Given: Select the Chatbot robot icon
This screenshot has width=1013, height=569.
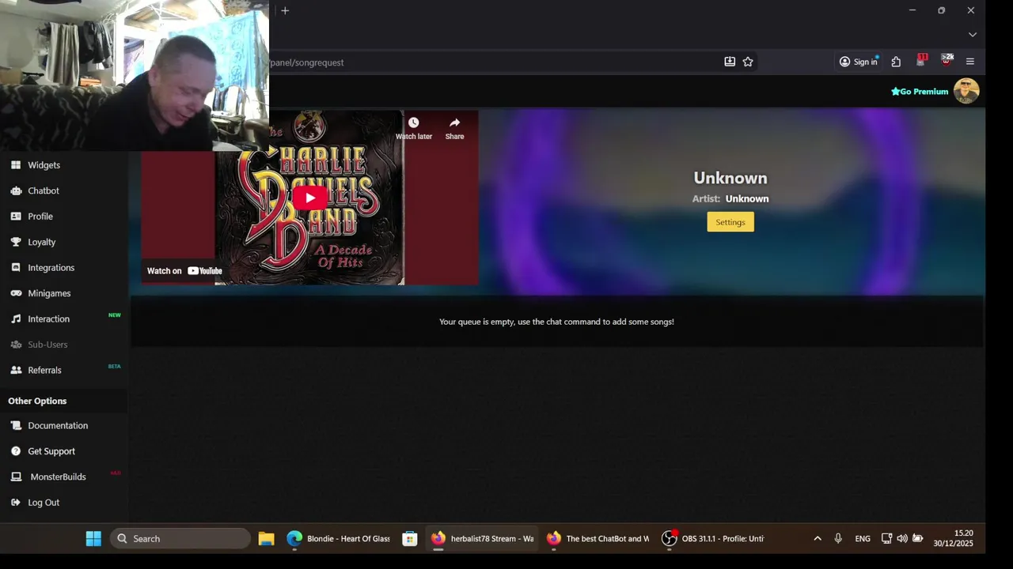Looking at the screenshot, I should click(16, 190).
